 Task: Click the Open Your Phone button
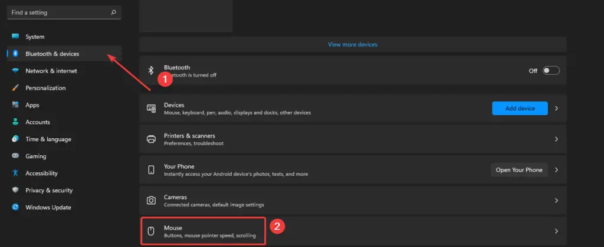(519, 170)
